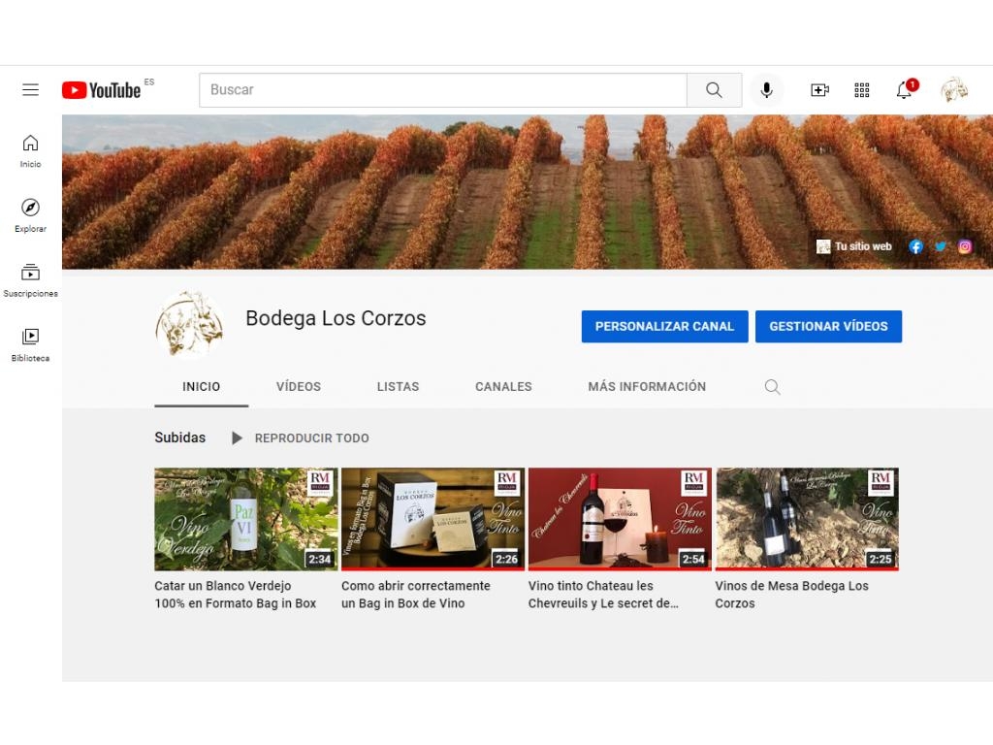Open the Vinos de Mesa thumbnail

tap(807, 519)
